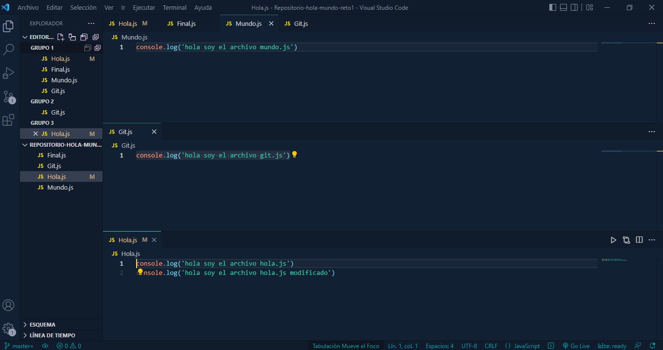This screenshot has width=663, height=350.
Task: Click the New File icon in Explorer
Action: click(60, 37)
